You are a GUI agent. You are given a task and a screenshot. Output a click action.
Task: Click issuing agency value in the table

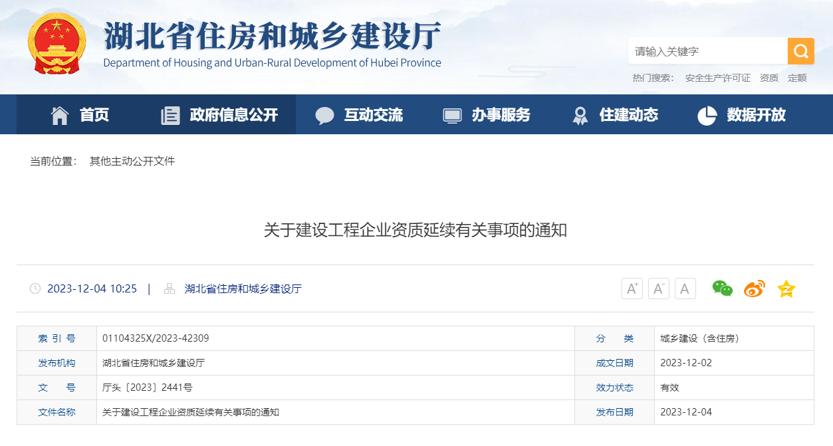click(x=154, y=363)
